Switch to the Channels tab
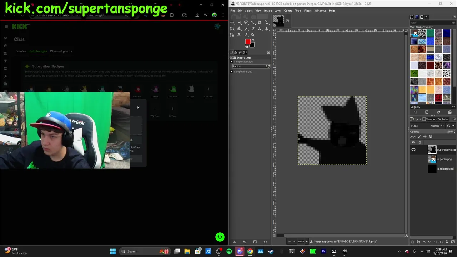Viewport: 457px width, 257px height. (430, 119)
